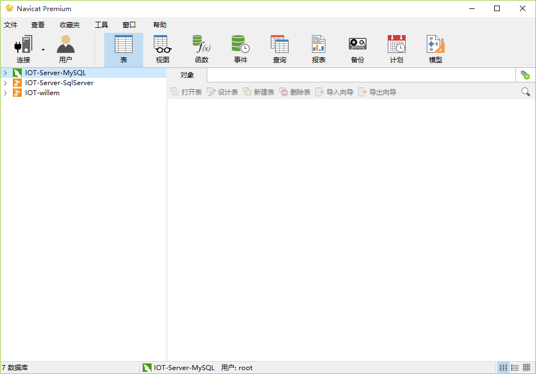Minimize the Navicat Premium window

[472, 8]
